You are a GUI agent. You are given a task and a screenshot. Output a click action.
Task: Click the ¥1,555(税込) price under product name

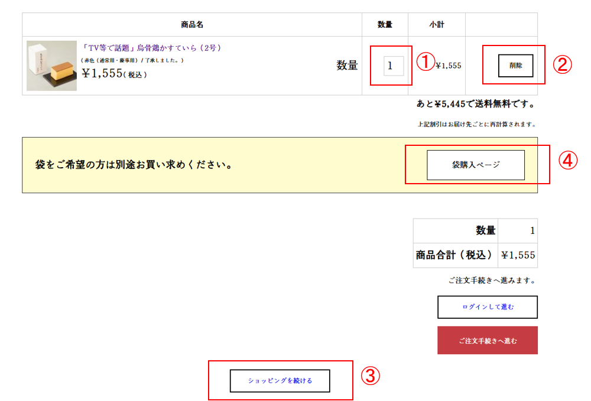pyautogui.click(x=114, y=73)
